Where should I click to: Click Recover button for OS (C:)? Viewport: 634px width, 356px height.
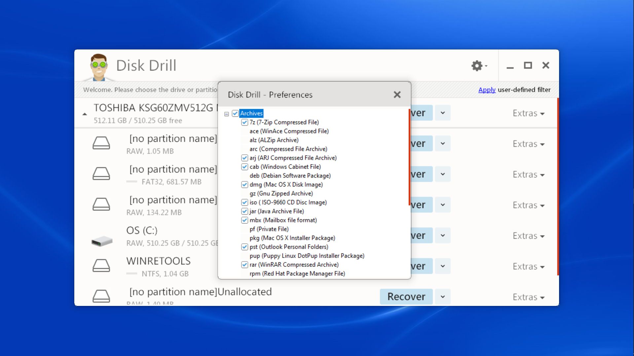[x=422, y=235]
